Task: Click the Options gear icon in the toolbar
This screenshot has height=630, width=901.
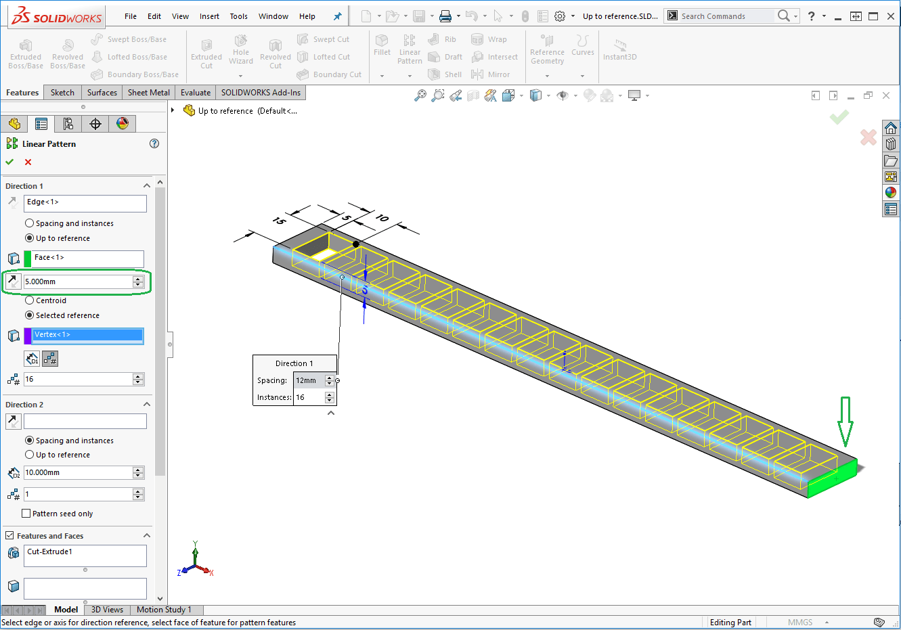Action: click(x=560, y=16)
